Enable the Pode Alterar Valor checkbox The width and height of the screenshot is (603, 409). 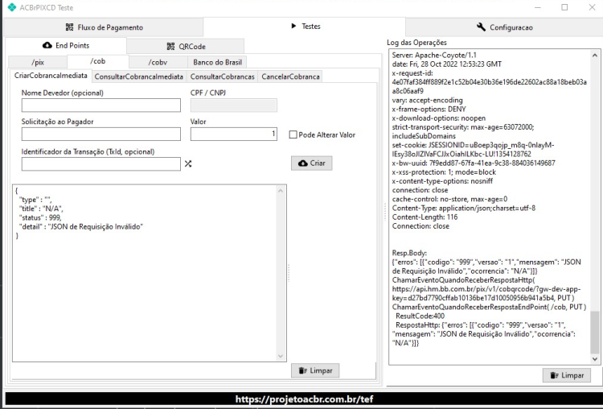pos(293,134)
